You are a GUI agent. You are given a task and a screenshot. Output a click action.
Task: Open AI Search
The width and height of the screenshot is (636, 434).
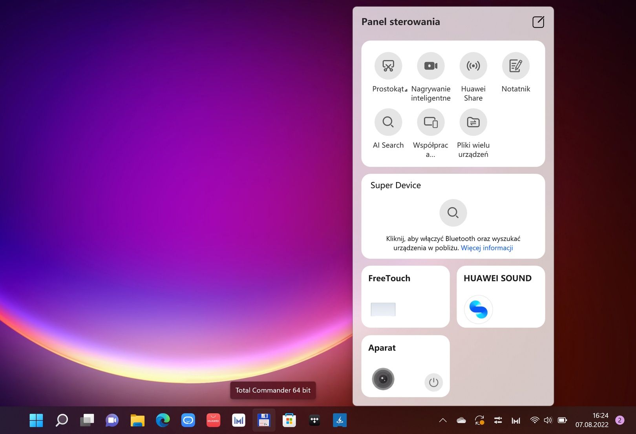coord(388,122)
